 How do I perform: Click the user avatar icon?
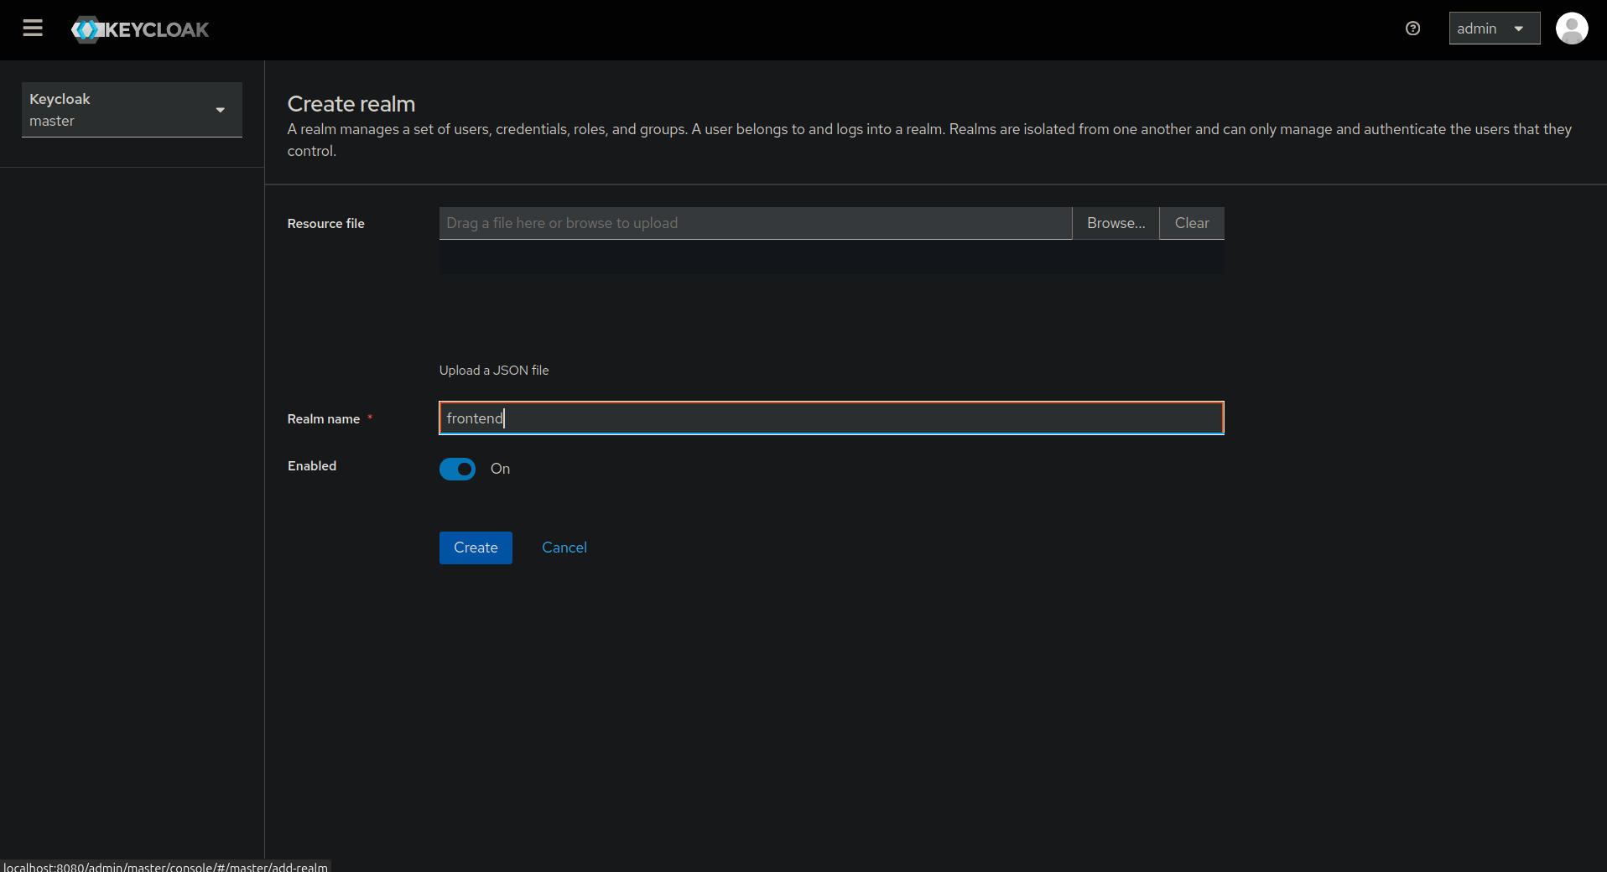(1571, 29)
